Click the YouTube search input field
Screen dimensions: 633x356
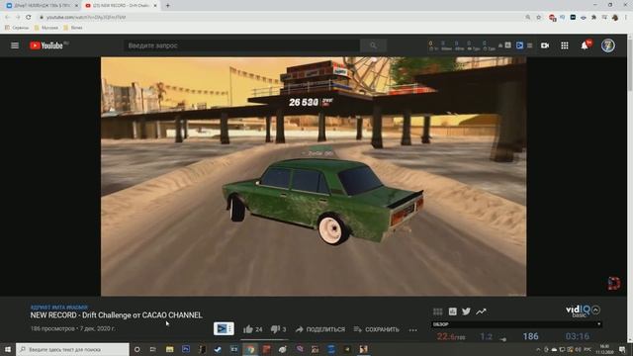pyautogui.click(x=241, y=45)
